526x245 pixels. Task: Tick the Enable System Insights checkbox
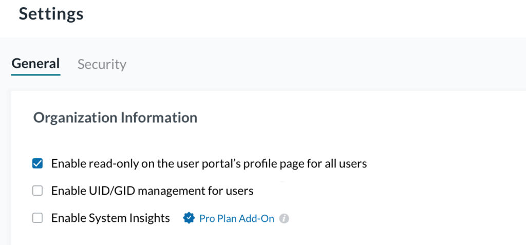pos(37,218)
